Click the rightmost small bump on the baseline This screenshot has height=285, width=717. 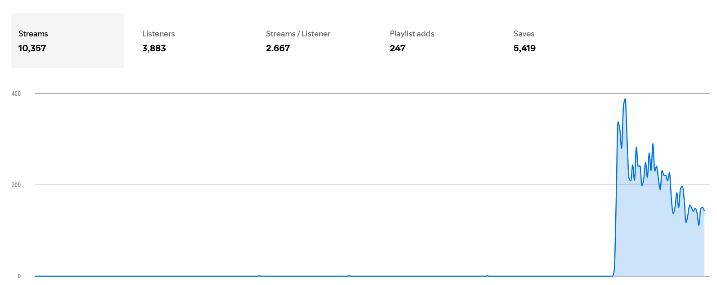[x=487, y=276]
